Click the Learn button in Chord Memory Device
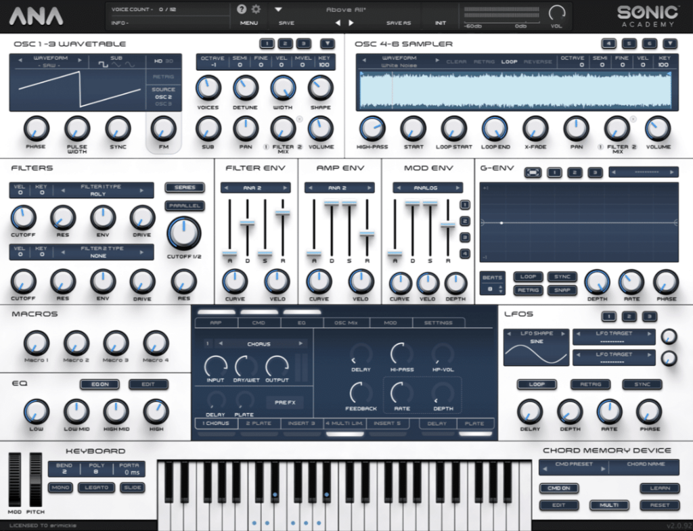 tap(658, 488)
